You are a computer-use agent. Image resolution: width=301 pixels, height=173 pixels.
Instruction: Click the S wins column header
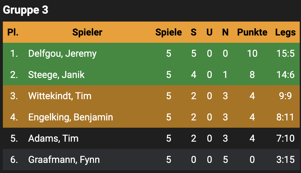pos(193,32)
